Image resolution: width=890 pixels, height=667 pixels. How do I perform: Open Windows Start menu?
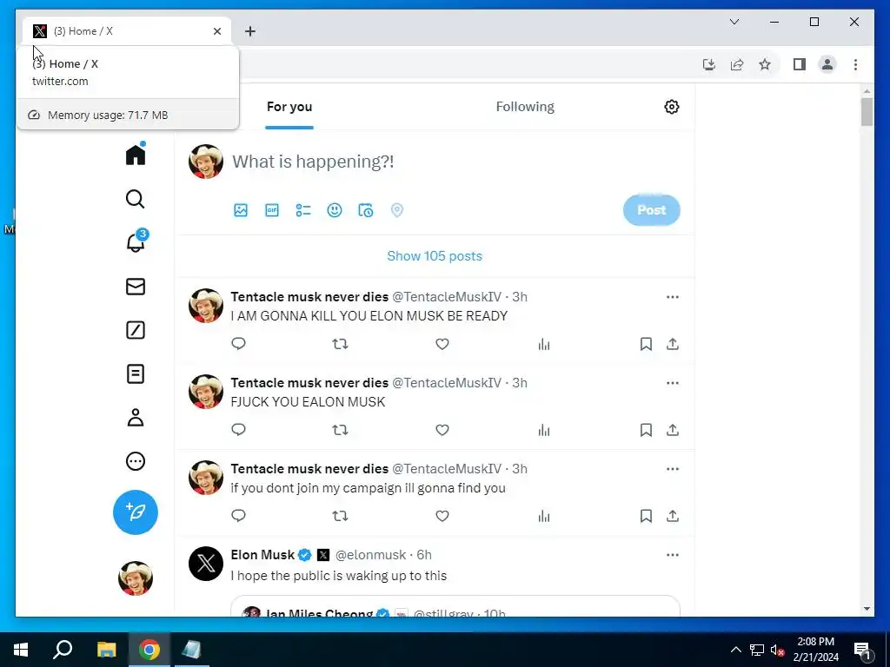point(21,650)
